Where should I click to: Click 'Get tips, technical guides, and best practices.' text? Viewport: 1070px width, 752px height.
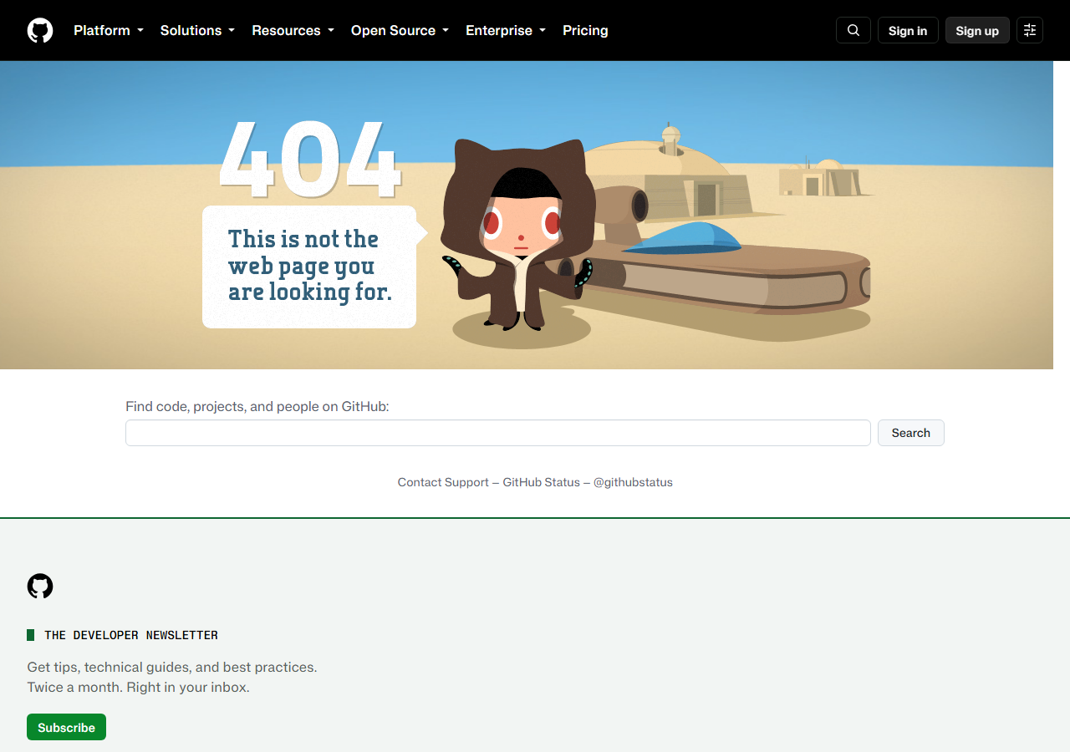pos(172,668)
